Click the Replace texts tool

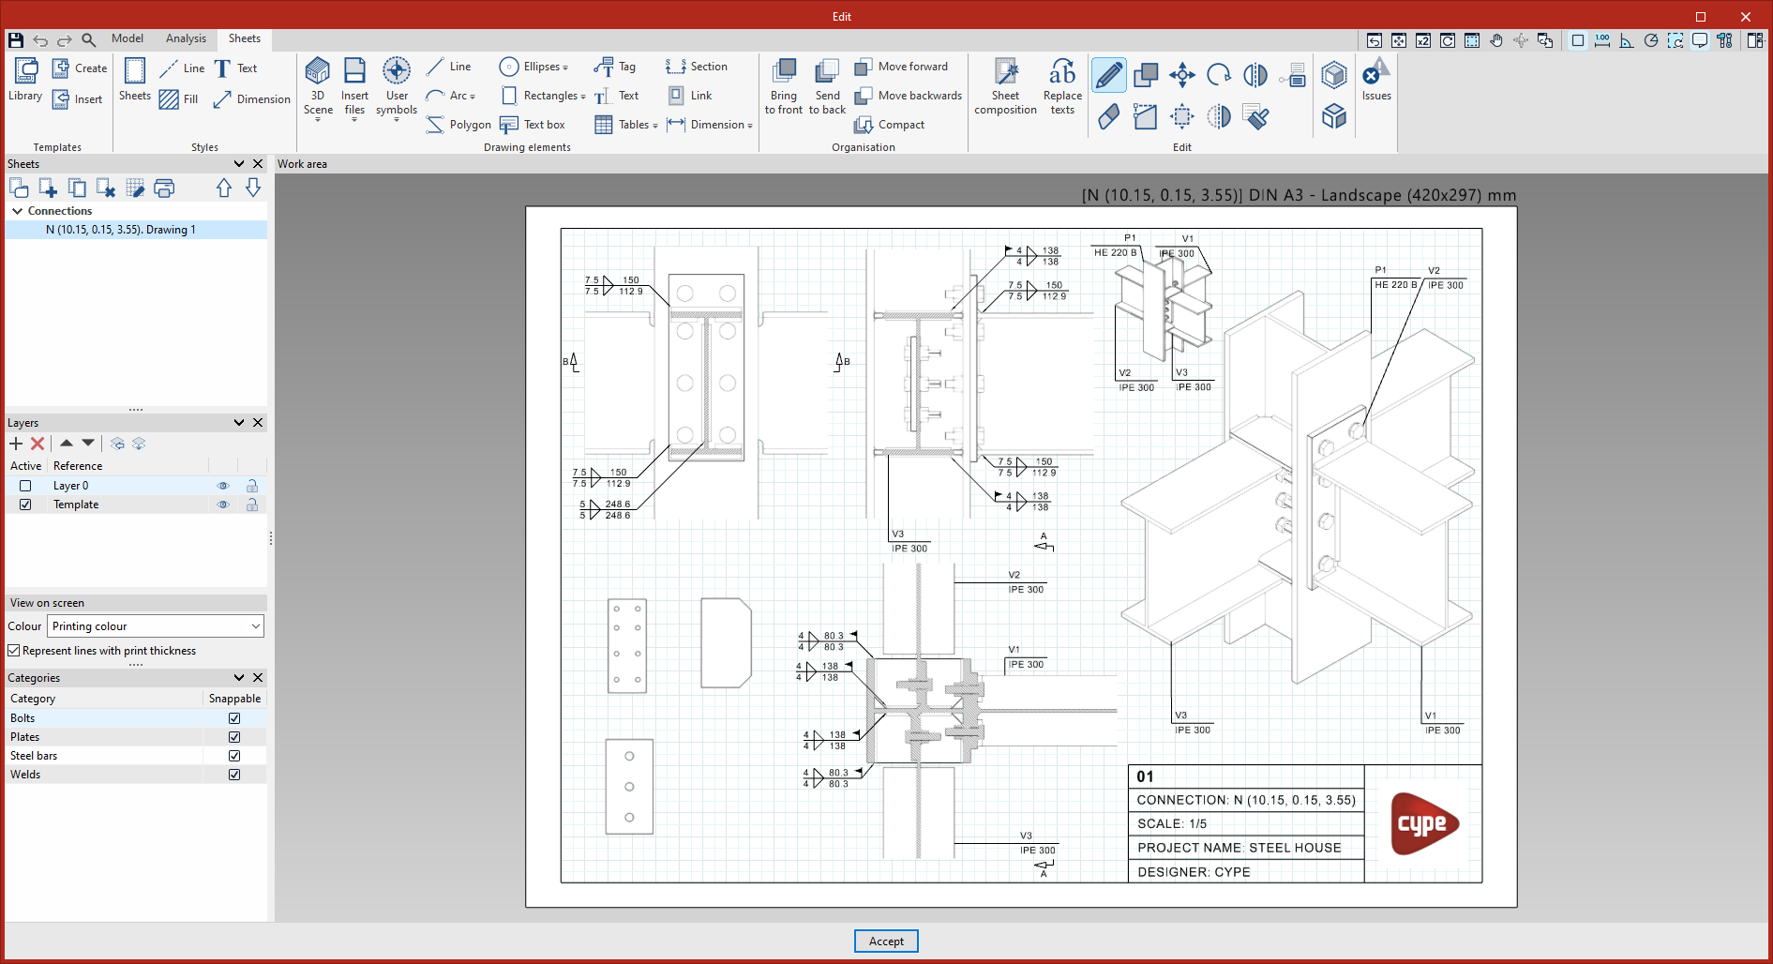(1062, 87)
